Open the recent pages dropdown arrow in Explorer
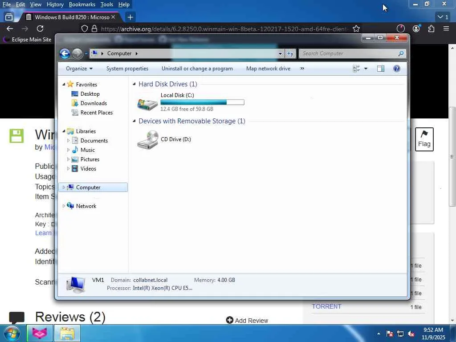Viewport: 456px width, 342px height. 86,53
